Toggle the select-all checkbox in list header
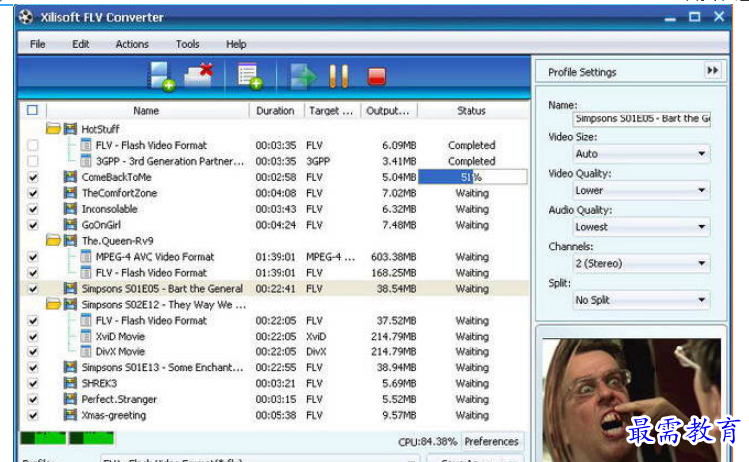 [x=32, y=110]
